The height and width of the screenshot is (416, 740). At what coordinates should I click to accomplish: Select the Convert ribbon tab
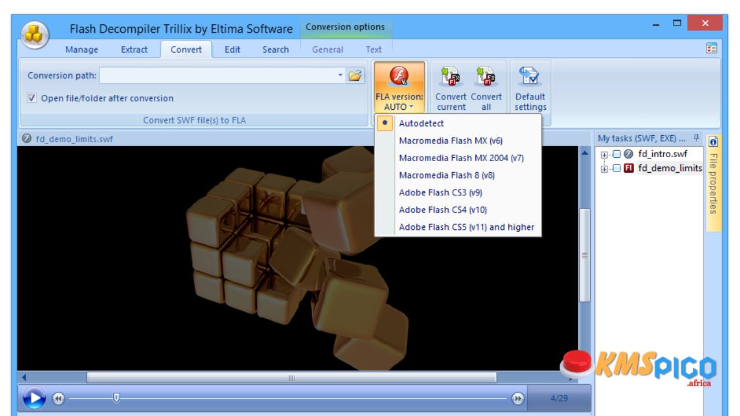[186, 50]
